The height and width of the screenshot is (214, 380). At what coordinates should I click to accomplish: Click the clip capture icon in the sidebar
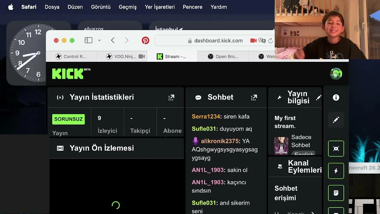336,149
